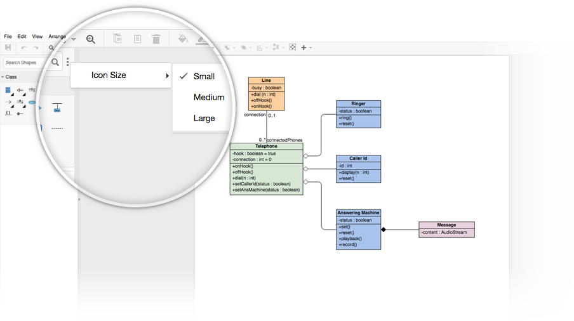Select the blue Ringer class box
This screenshot has height=321, width=574.
click(x=358, y=114)
